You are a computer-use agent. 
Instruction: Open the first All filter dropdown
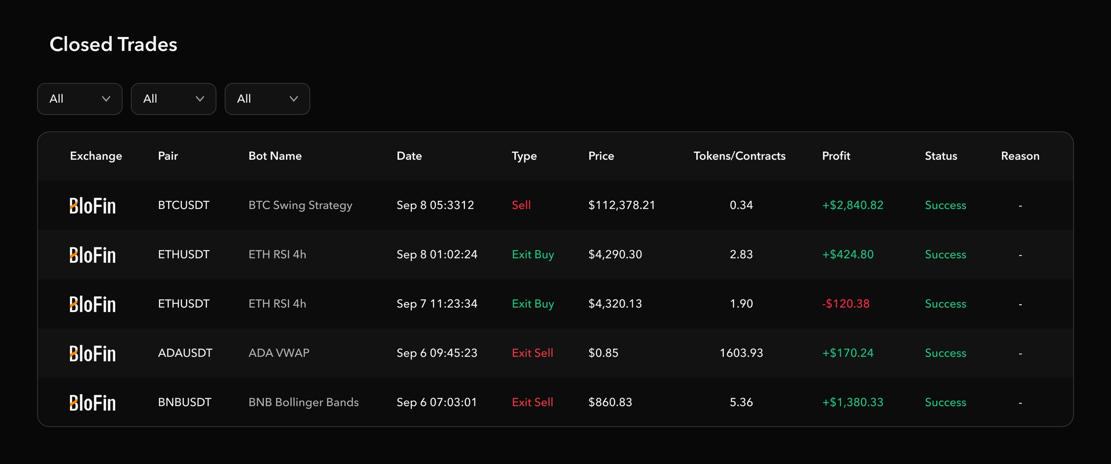[80, 99]
